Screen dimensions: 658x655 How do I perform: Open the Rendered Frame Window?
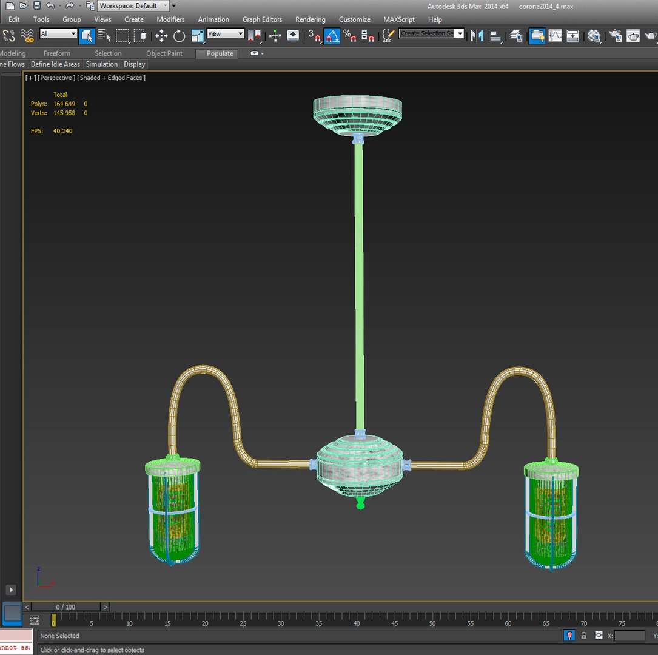[x=633, y=36]
